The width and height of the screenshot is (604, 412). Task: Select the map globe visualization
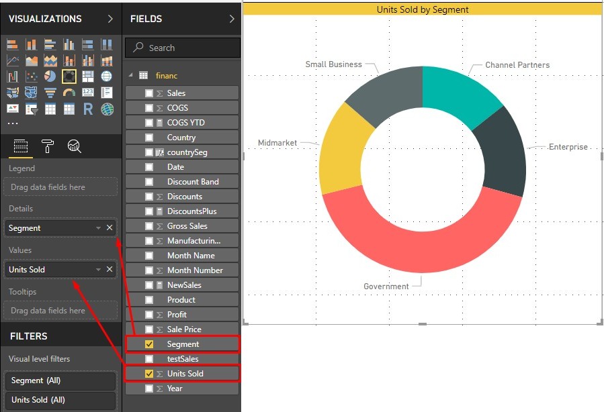click(107, 76)
